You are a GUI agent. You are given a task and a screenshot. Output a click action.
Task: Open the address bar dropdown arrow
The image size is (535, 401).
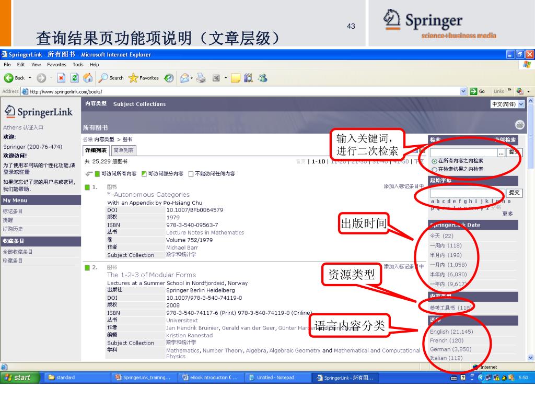(463, 91)
